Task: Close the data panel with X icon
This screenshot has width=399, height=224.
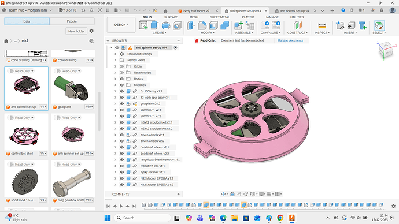Action: (100, 10)
